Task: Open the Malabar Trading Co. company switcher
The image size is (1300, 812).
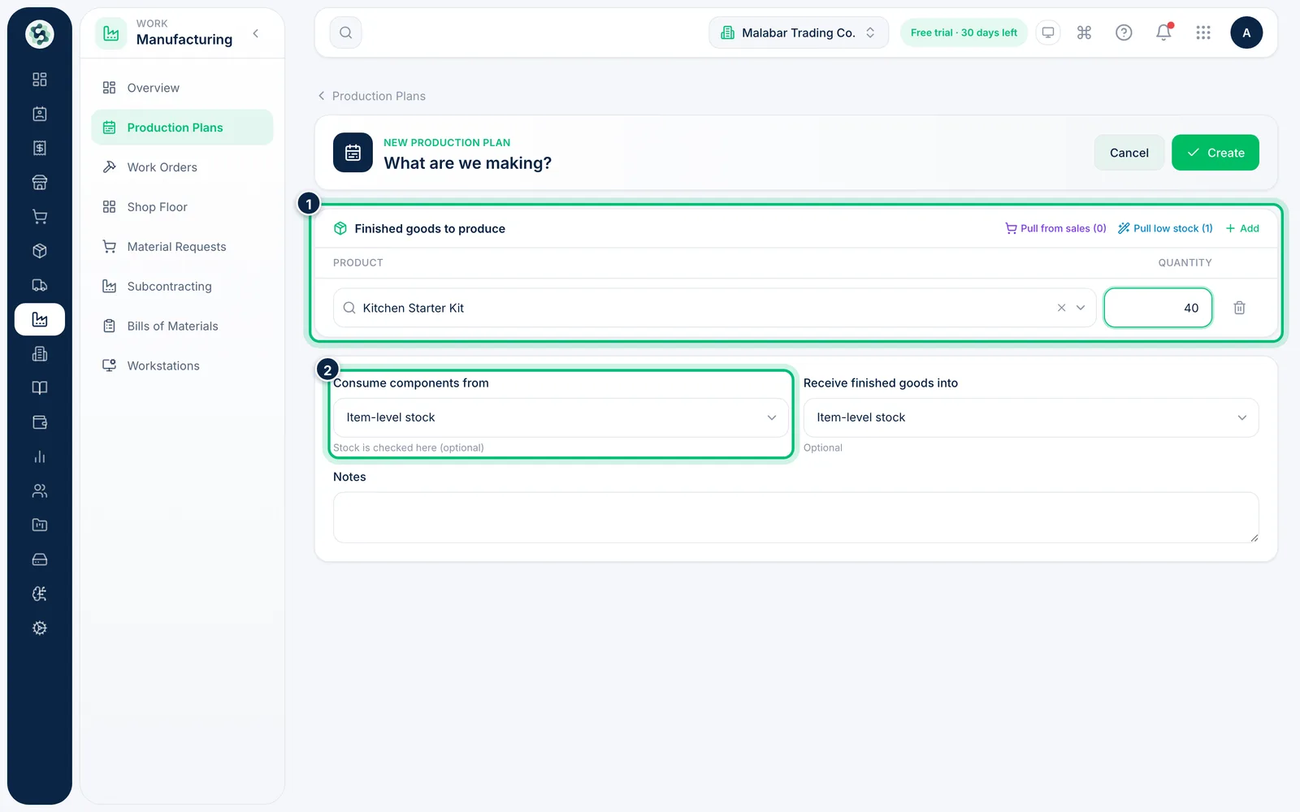Action: click(799, 32)
